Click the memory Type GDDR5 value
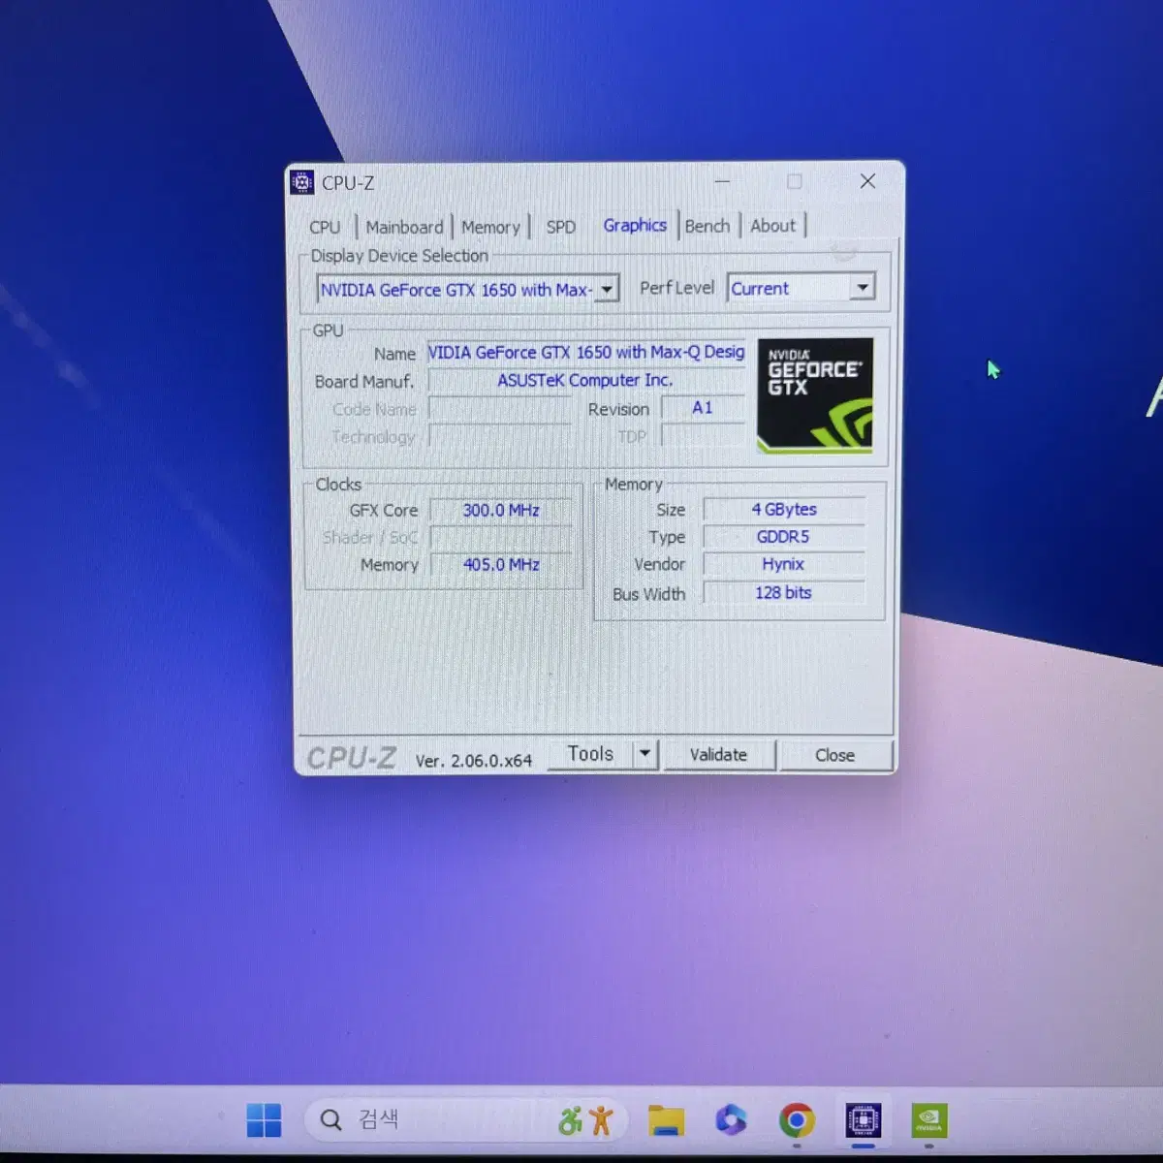 point(784,536)
